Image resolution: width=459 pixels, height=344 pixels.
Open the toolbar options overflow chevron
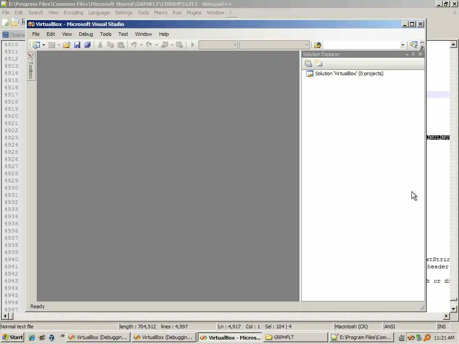coord(422,45)
